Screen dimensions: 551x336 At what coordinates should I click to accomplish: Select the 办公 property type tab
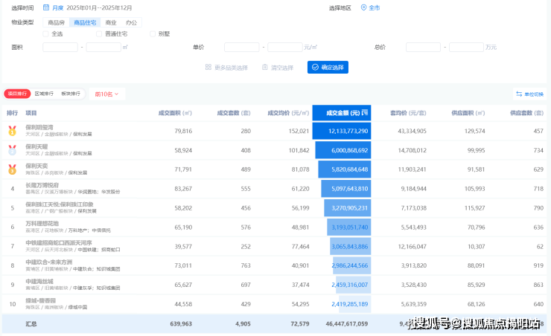click(x=132, y=22)
